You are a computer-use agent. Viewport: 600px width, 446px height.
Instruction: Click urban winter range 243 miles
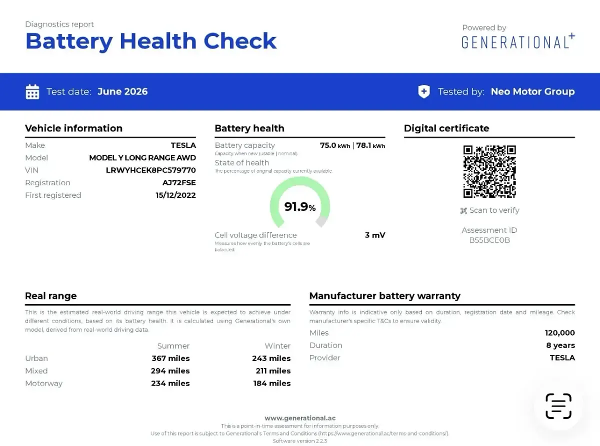pyautogui.click(x=271, y=358)
